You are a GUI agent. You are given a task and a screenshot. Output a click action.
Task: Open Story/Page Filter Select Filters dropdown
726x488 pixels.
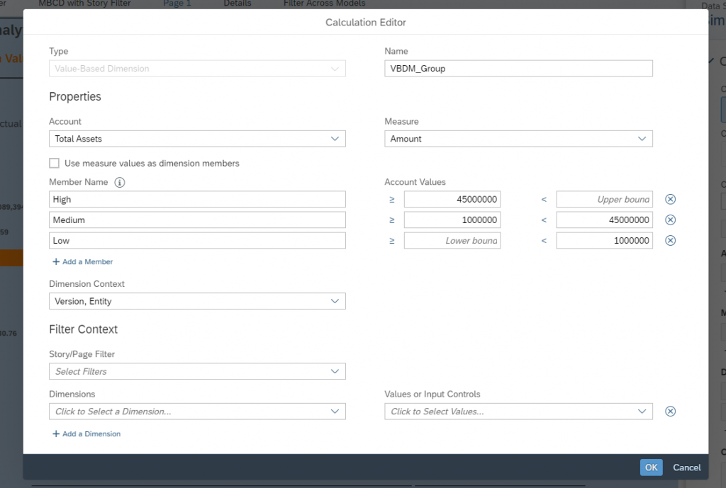point(197,371)
